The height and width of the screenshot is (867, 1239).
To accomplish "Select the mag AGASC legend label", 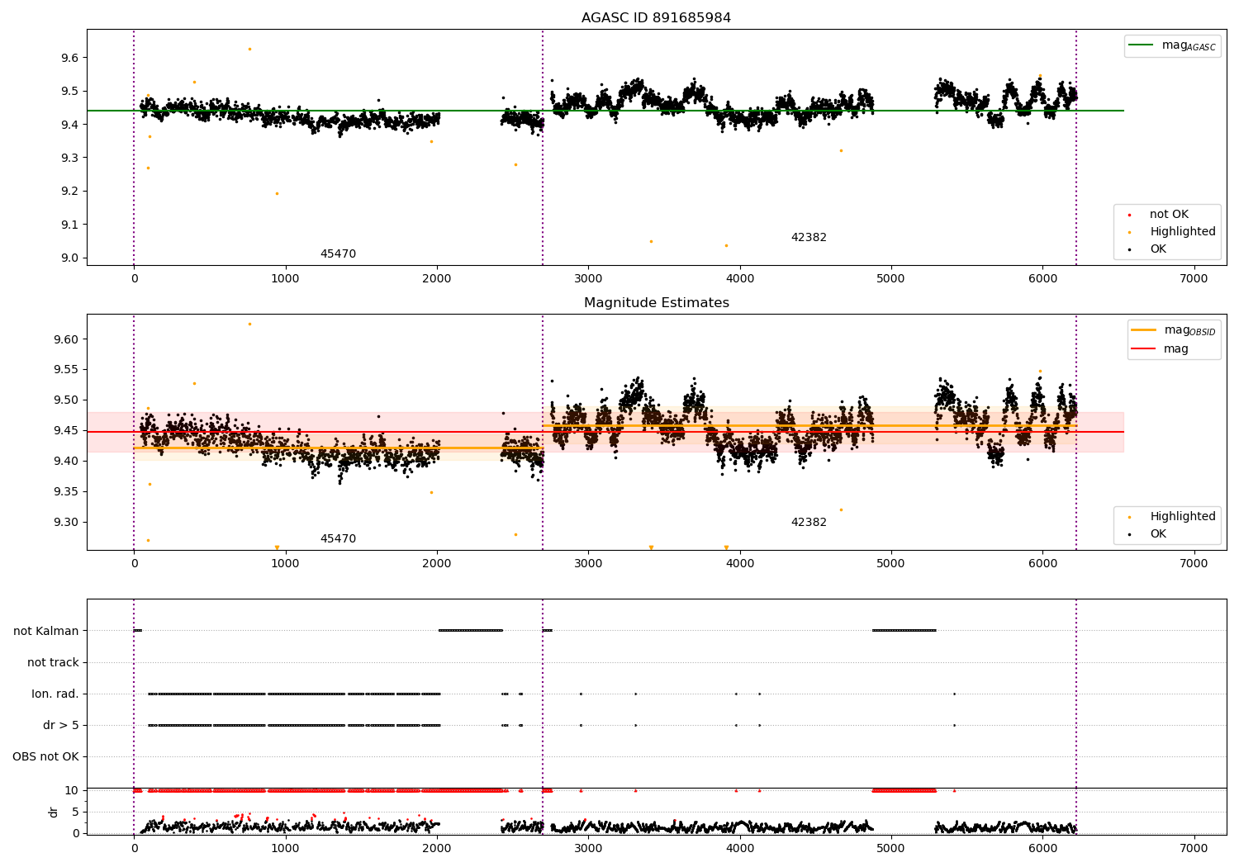I will tap(1189, 45).
